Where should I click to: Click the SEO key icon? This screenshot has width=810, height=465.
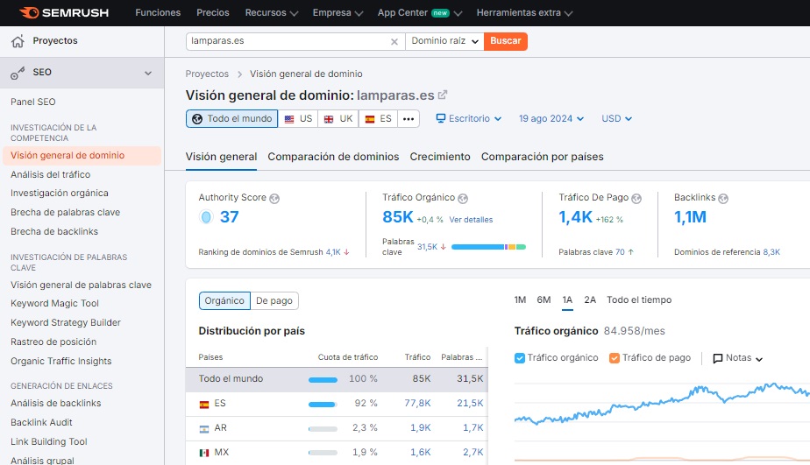click(18, 73)
